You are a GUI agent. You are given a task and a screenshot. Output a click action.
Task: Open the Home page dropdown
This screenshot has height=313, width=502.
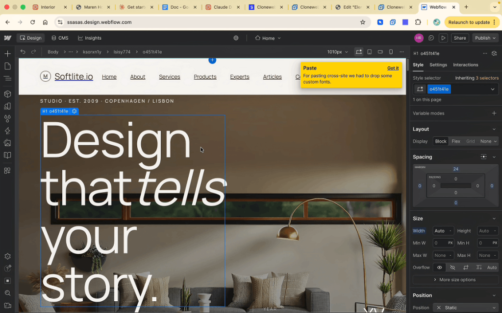(268, 38)
